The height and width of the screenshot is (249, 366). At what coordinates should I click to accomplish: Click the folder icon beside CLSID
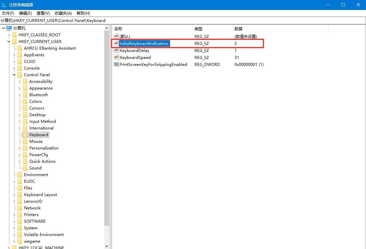point(20,62)
